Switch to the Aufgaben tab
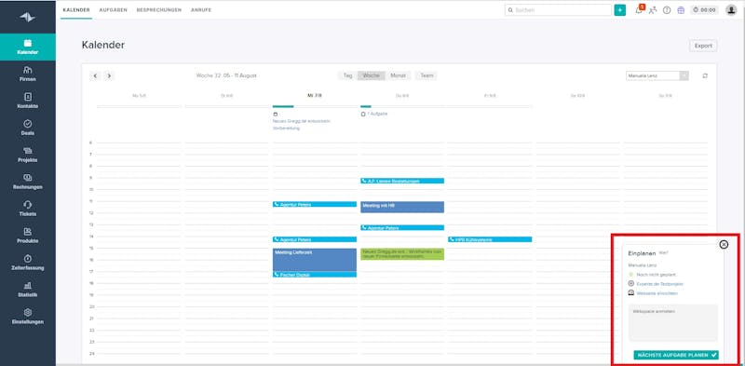Image resolution: width=745 pixels, height=366 pixels. click(113, 10)
